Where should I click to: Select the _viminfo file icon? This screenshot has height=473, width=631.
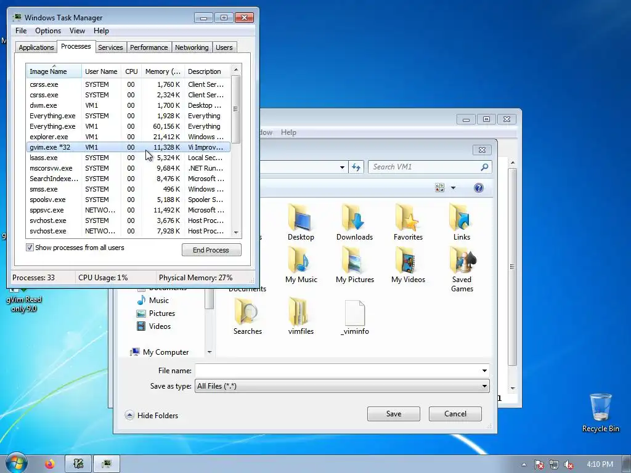coord(354,318)
